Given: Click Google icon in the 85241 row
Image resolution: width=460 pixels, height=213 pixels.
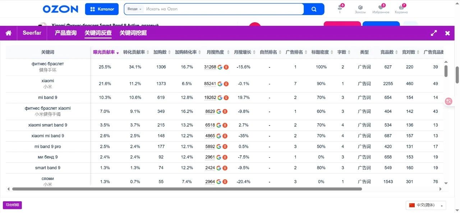Looking at the screenshot, I should [x=220, y=84].
